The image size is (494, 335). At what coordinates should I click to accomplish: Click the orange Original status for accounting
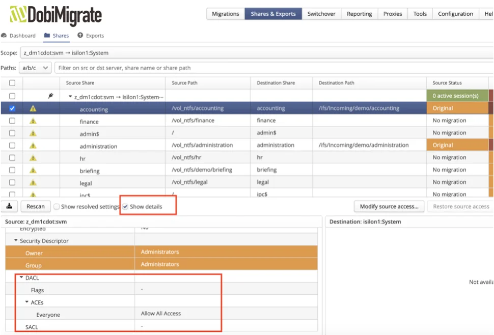point(457,108)
